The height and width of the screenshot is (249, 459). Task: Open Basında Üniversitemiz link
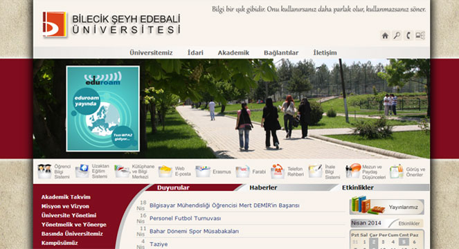coord(72,234)
